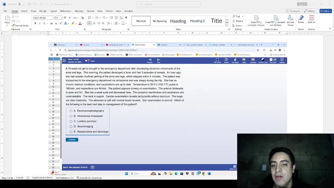This screenshot has width=334, height=188.
Task: Decrease paragraph indent
Action: pyautogui.click(x=112, y=18)
